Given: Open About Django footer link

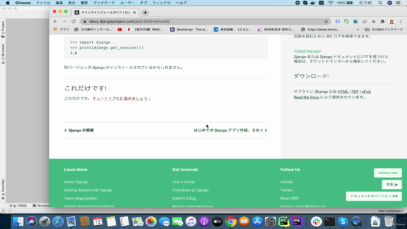Looking at the screenshot, I should pyautogui.click(x=76, y=182).
